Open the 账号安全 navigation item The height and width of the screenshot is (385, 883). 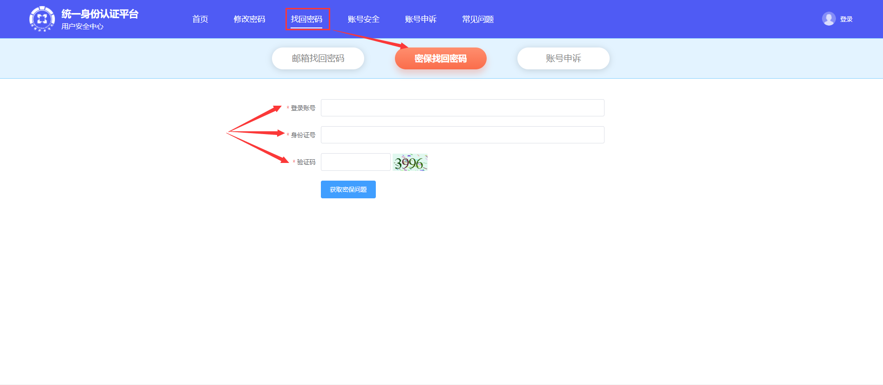click(x=363, y=19)
